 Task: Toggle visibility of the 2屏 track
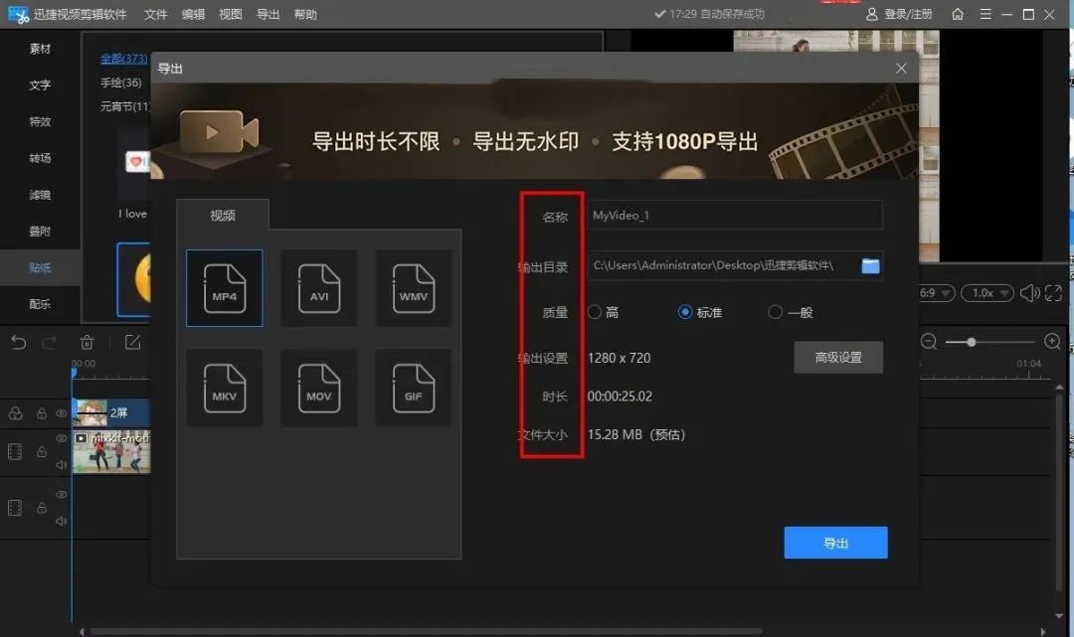tap(61, 413)
